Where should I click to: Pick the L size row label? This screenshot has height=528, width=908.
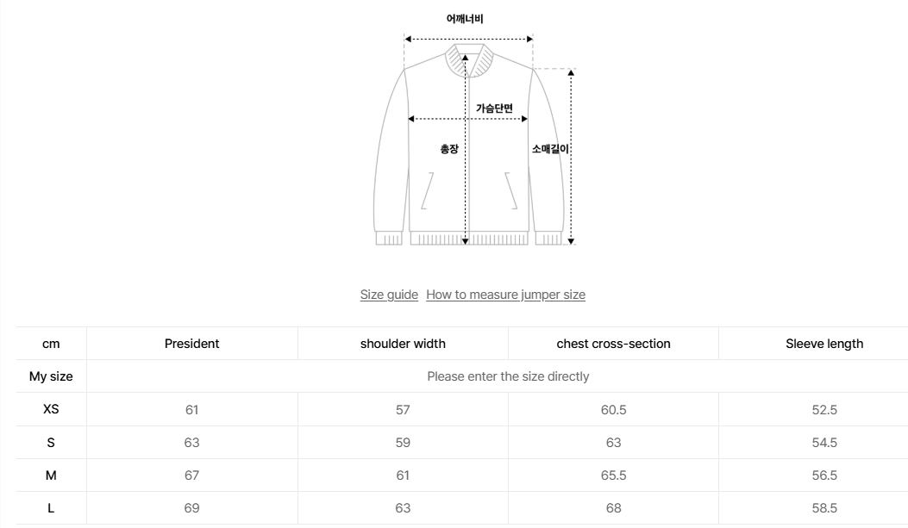[51, 507]
